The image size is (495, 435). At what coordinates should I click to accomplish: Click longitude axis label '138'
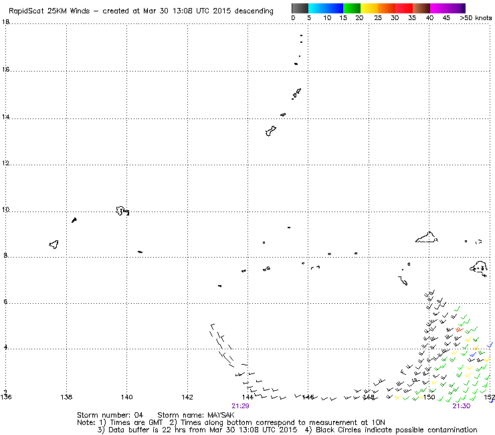coord(66,397)
